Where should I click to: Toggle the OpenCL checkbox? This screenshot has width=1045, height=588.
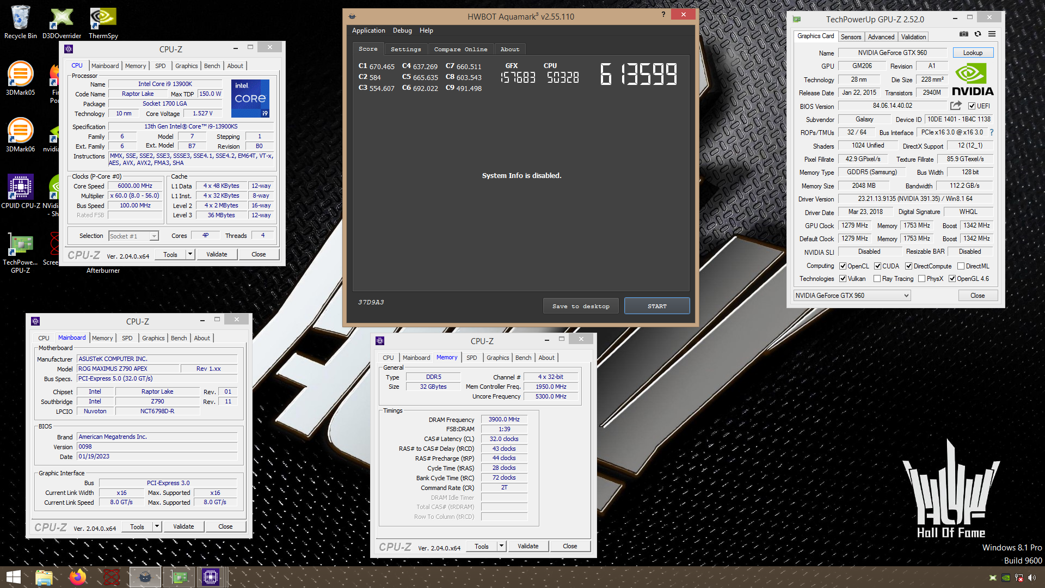(843, 266)
